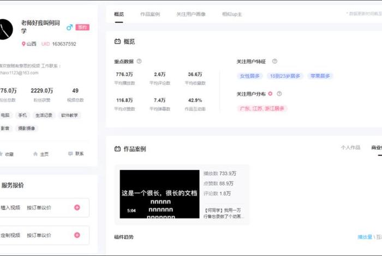This screenshot has height=256, width=382.
Task: Click the 服务报价 section heading
Action: point(13,185)
